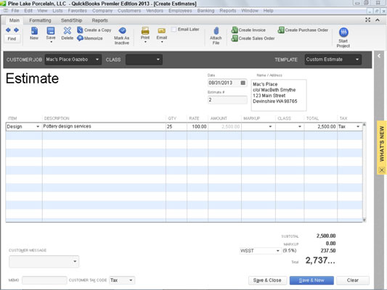Open the date calendar picker icon
Image resolution: width=387 pixels, height=290 pixels.
click(x=243, y=83)
